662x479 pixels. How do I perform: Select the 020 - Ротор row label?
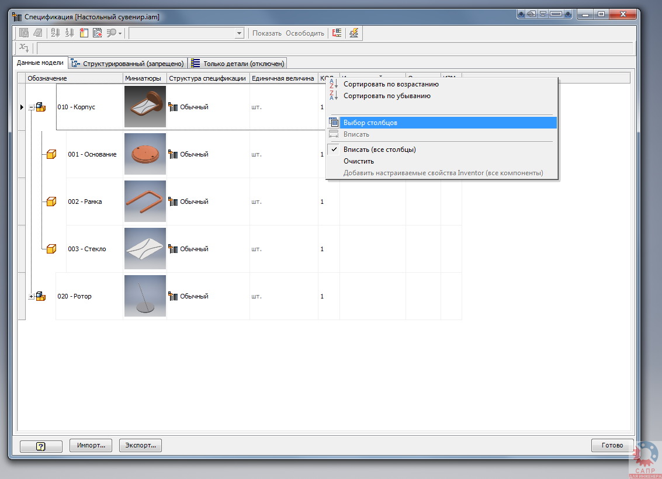point(74,296)
